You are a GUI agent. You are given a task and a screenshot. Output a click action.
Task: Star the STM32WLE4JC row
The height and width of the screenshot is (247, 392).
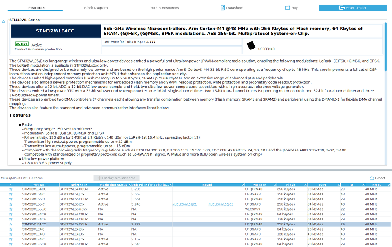point(11,239)
